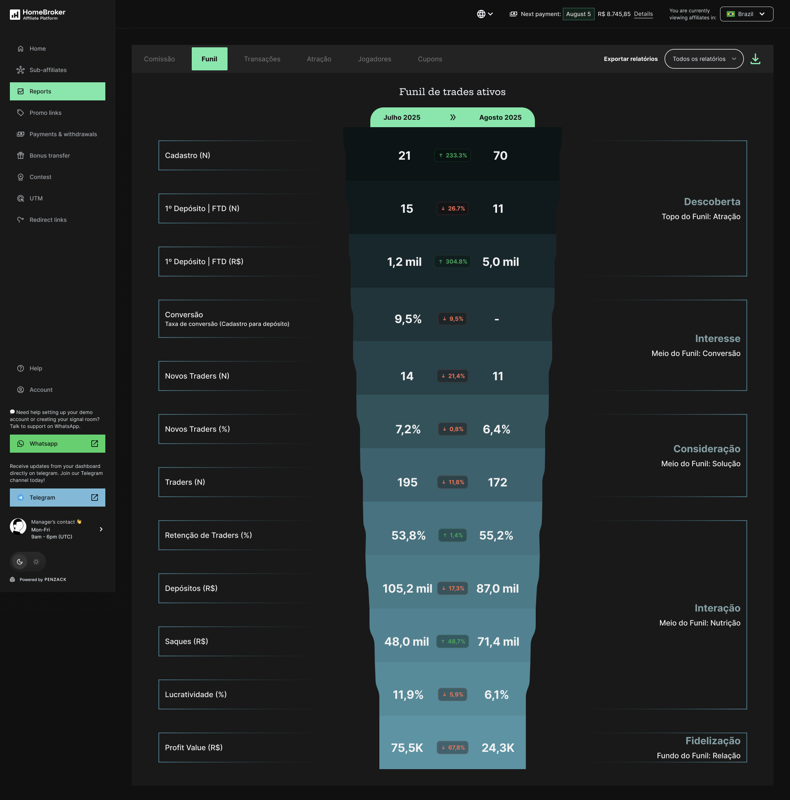Expand the Brazil country selector

point(746,14)
